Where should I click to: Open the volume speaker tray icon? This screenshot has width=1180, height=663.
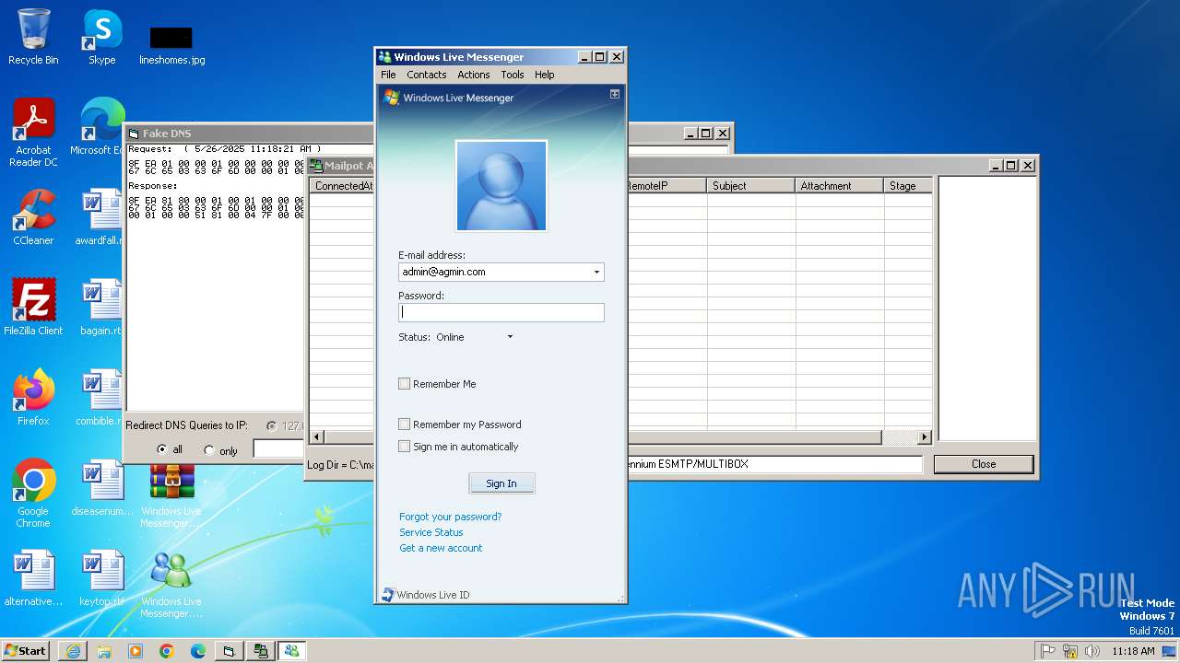(x=1092, y=651)
